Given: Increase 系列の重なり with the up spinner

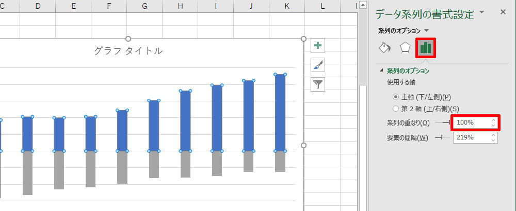Looking at the screenshot, I should pos(493,120).
